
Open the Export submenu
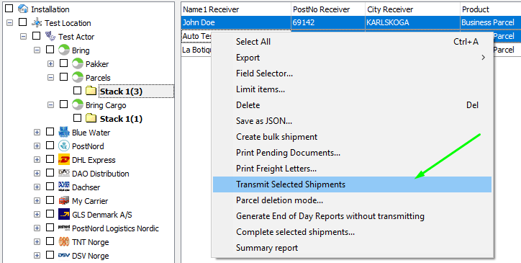(x=352, y=58)
